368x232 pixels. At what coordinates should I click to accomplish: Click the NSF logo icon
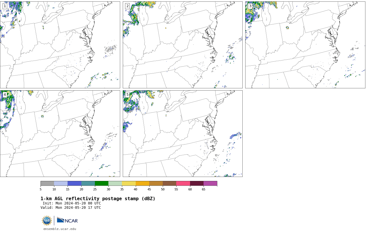pos(47,221)
